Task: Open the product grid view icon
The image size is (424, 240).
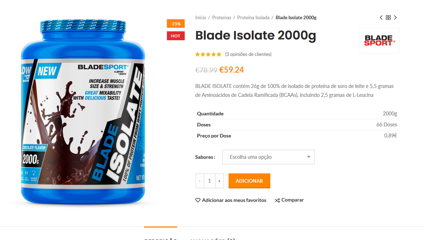Action: [388, 17]
